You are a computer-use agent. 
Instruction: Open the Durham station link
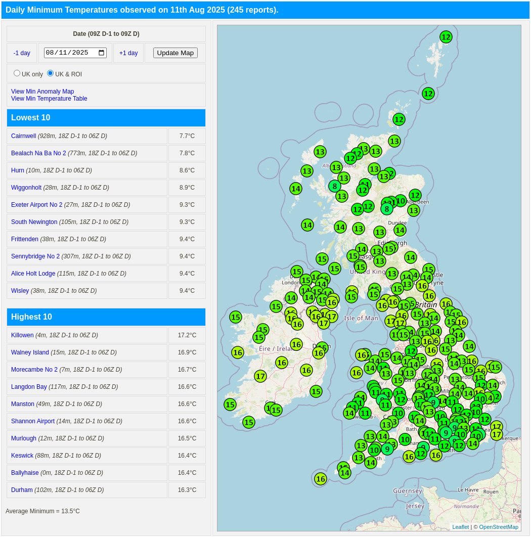point(22,490)
